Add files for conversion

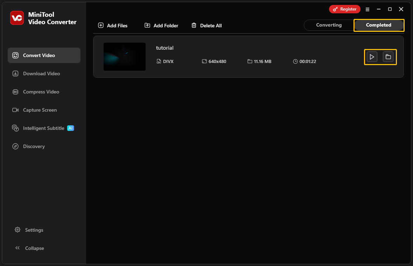[113, 25]
